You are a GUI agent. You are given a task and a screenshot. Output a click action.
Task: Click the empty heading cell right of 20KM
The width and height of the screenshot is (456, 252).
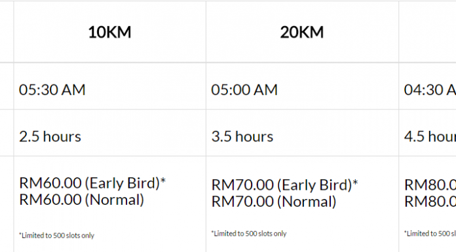[427, 31]
